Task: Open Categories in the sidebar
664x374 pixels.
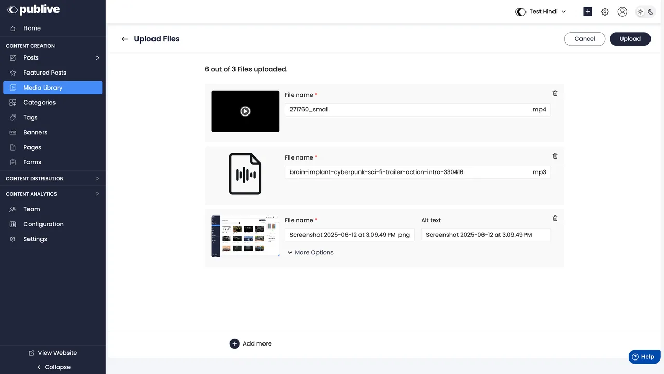Action: pyautogui.click(x=39, y=103)
